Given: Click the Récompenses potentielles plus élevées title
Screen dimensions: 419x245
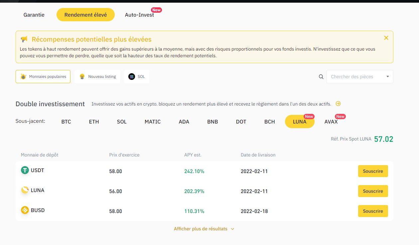Looking at the screenshot, I should pyautogui.click(x=91, y=39).
